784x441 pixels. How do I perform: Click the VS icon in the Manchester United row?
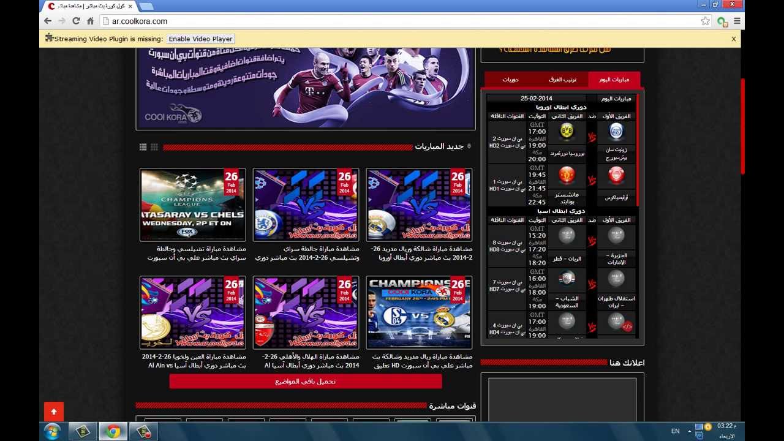592,181
